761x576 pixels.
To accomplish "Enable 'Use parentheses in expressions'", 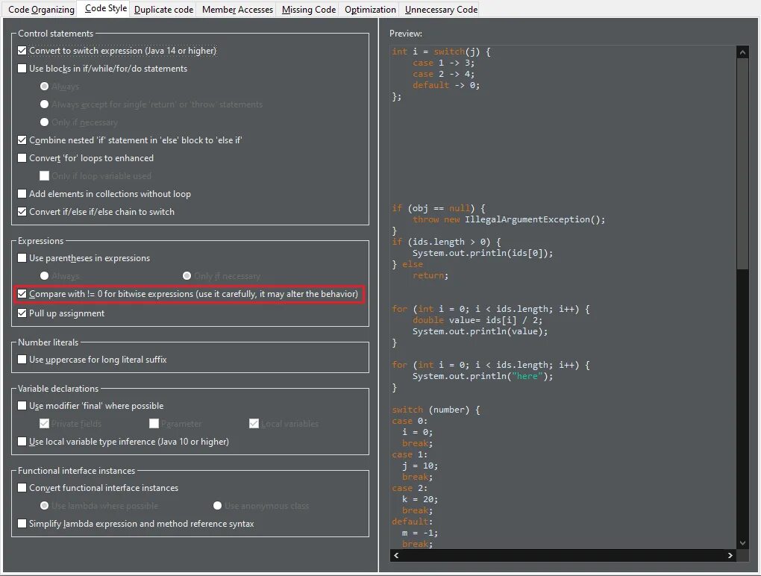I will (x=22, y=257).
